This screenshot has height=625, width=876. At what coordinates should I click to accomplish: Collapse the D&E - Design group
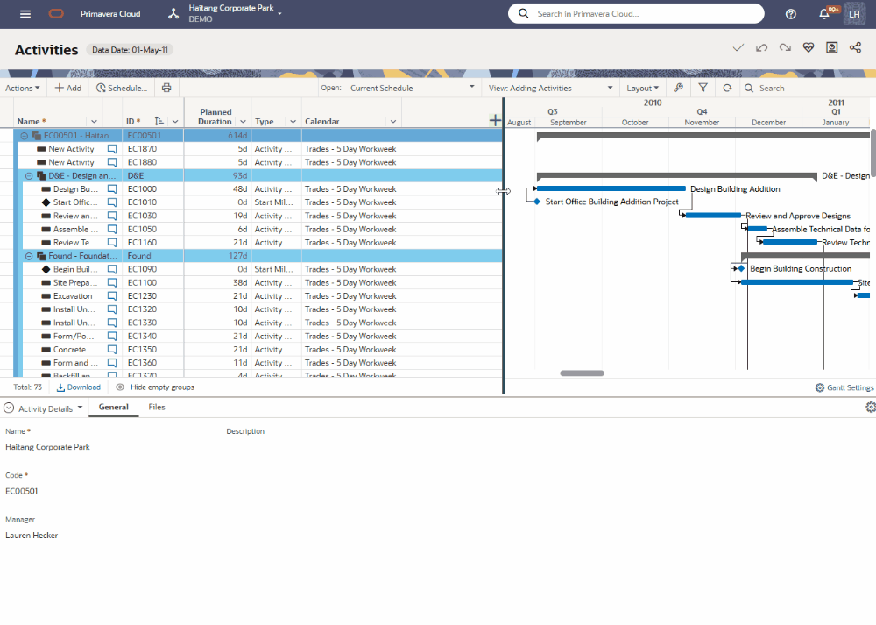(x=29, y=176)
